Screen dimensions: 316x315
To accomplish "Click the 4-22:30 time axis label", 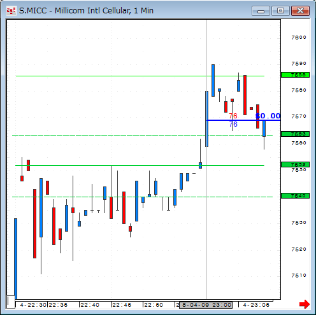I will tap(33, 305).
